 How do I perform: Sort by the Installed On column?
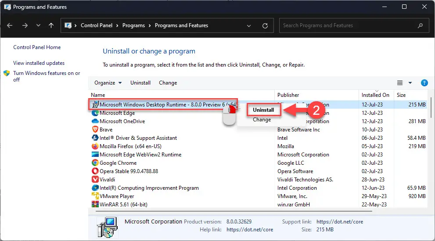pos(375,95)
